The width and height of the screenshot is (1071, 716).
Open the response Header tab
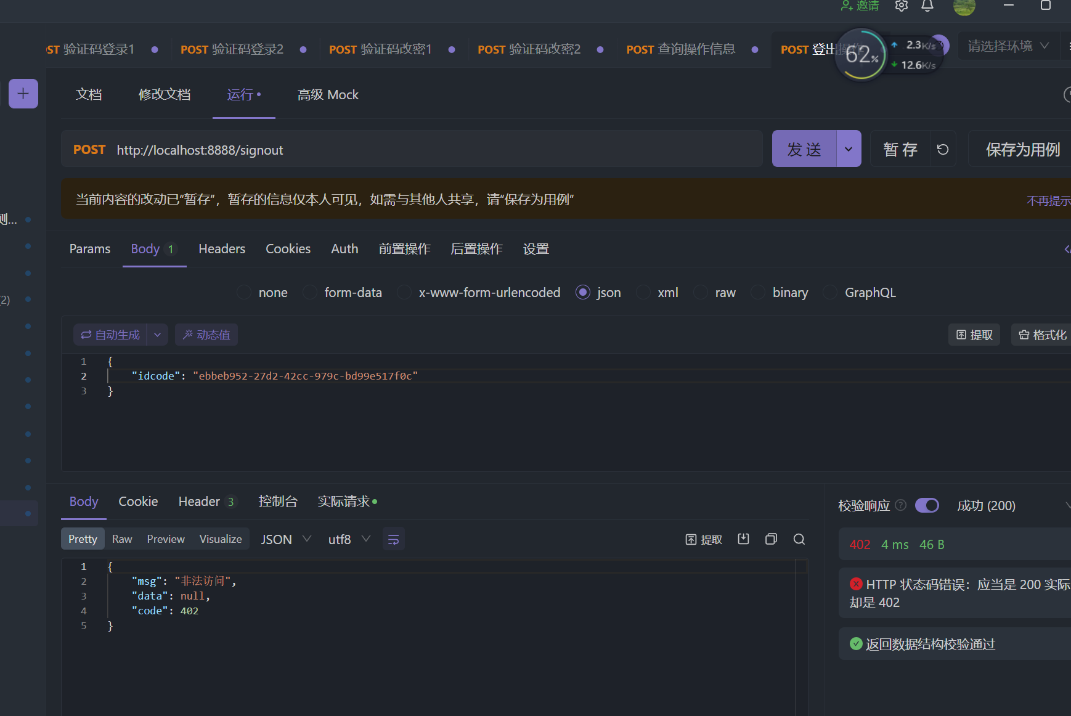(x=206, y=502)
